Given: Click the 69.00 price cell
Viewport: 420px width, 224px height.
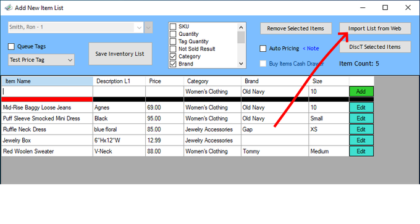Looking at the screenshot, I should point(165,107).
